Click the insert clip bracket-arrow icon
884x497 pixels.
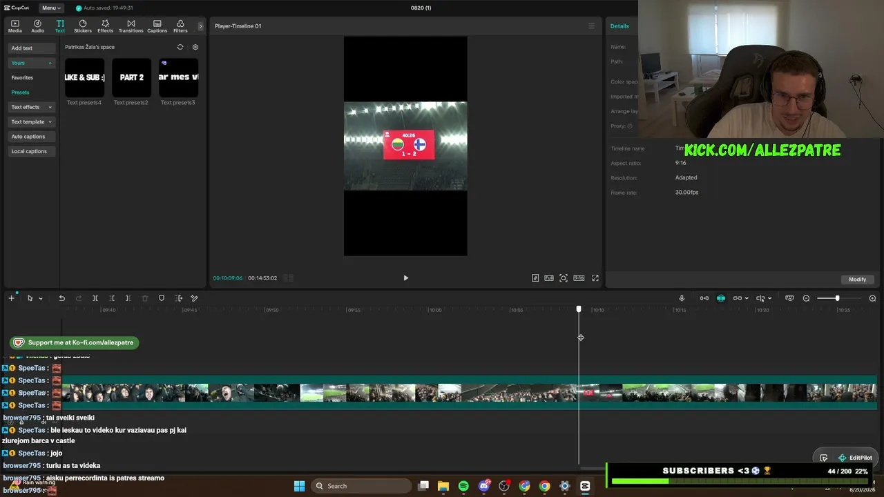pyautogui.click(x=179, y=298)
